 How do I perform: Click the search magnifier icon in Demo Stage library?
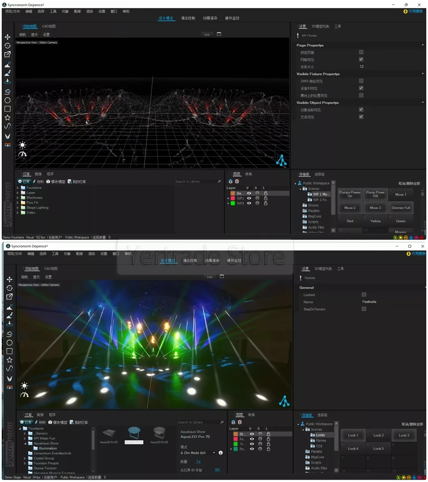[222, 422]
